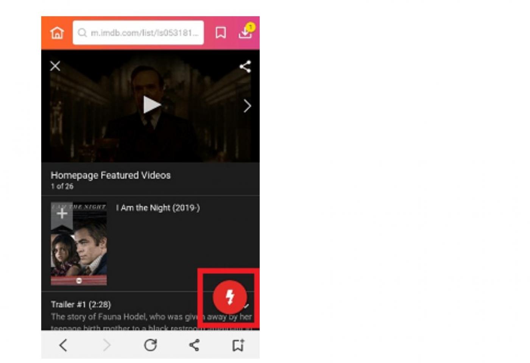Toggle adding I Am the Night to watchlist
Image resolution: width=530 pixels, height=363 pixels.
tap(62, 214)
